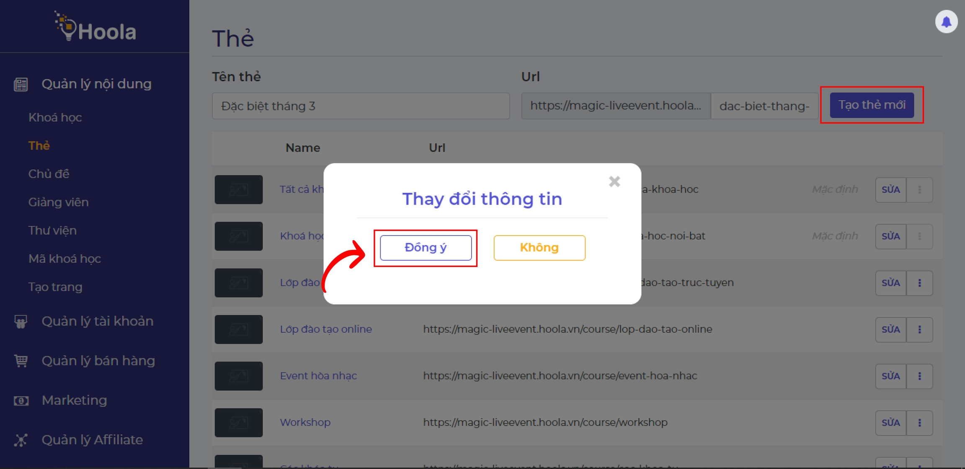Viewport: 965px width, 469px height.
Task: Click Tạo thẻ mới button
Action: (872, 105)
